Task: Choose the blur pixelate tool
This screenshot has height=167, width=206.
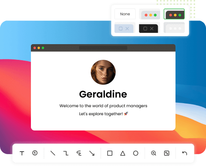Action: 167,153
